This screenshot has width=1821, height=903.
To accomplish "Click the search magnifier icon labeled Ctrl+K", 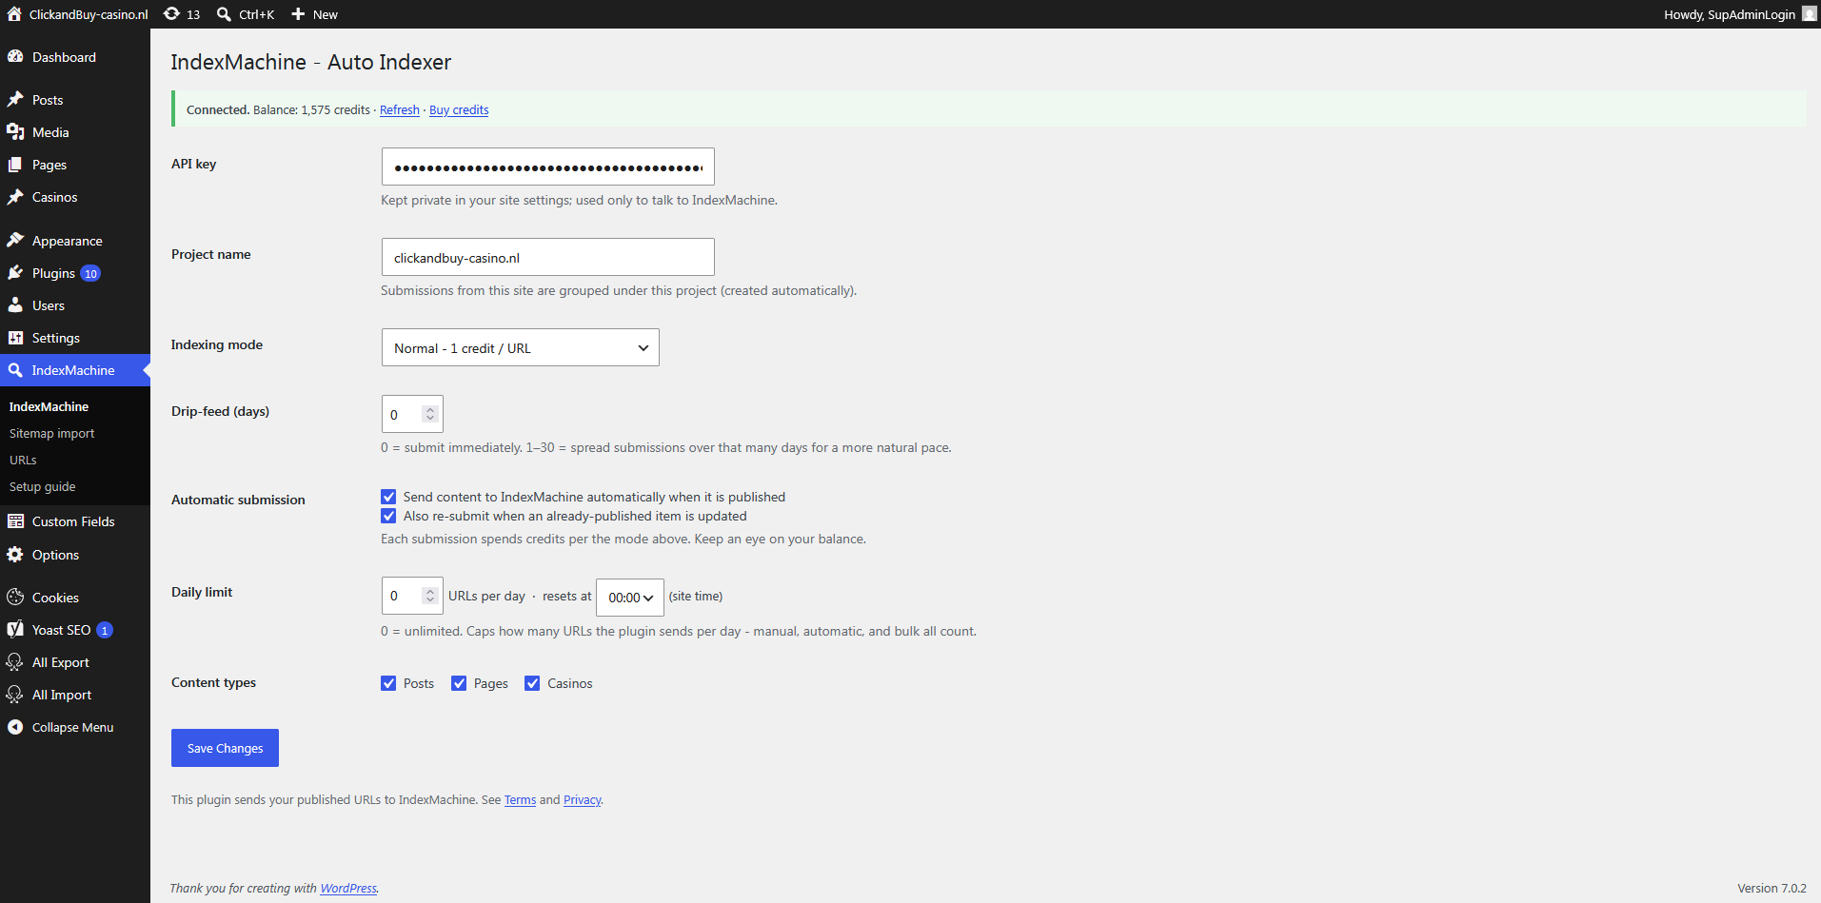I will 225,14.
